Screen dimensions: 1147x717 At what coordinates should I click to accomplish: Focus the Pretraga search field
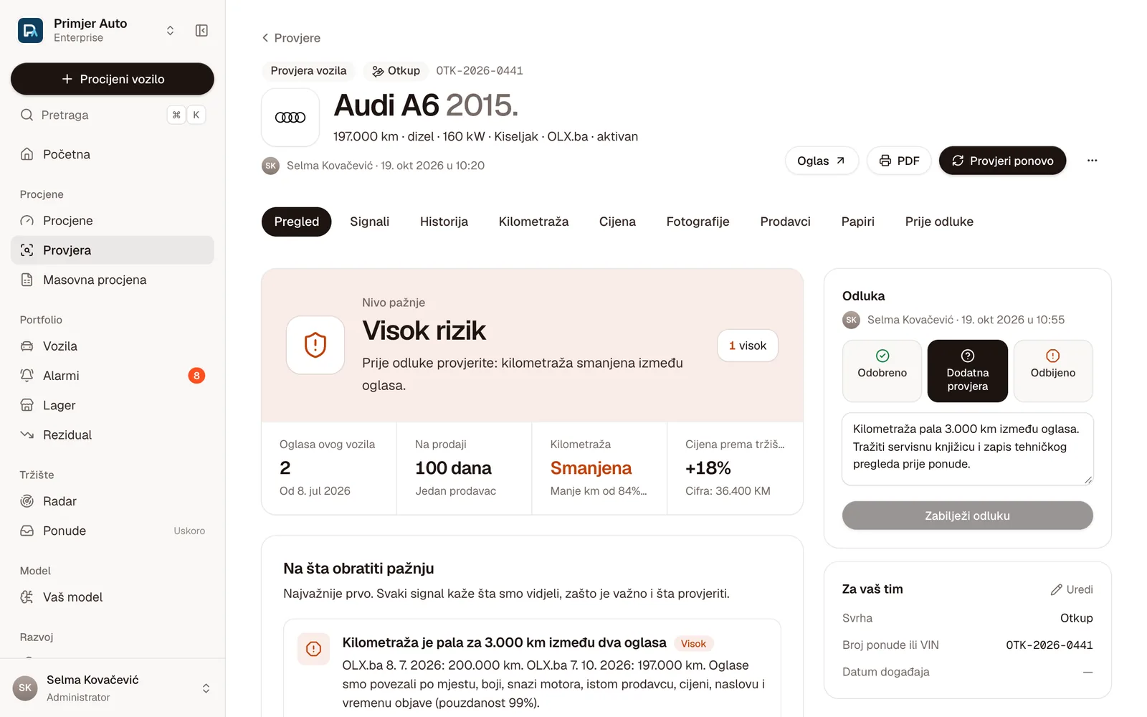[113, 115]
